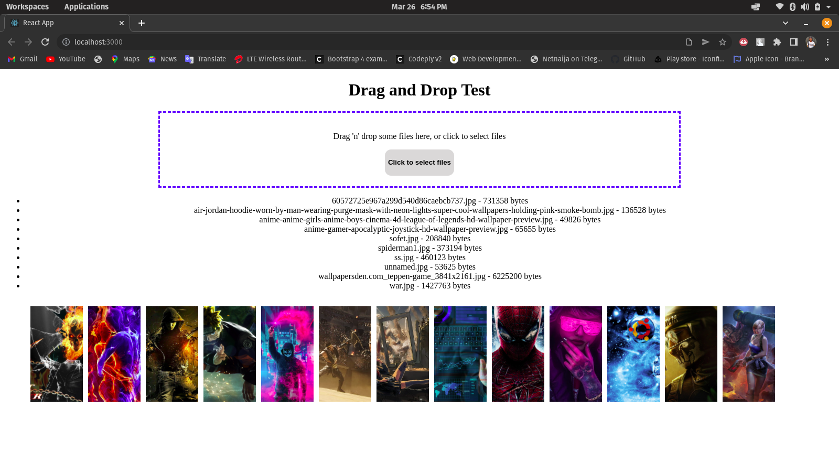Open a new browser tab

tap(142, 23)
